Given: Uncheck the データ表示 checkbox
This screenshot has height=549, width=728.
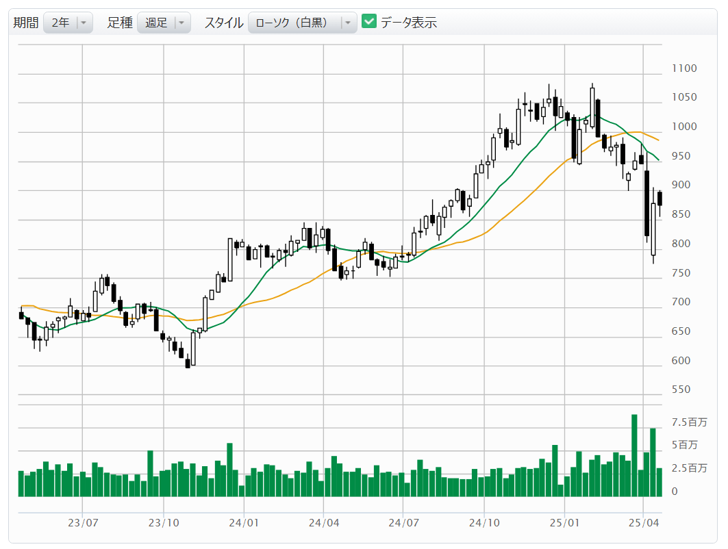Looking at the screenshot, I should click(369, 22).
